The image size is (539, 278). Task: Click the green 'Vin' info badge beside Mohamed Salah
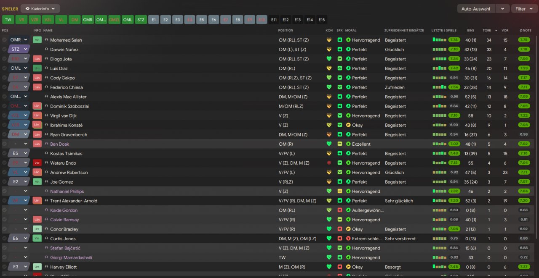(x=37, y=40)
